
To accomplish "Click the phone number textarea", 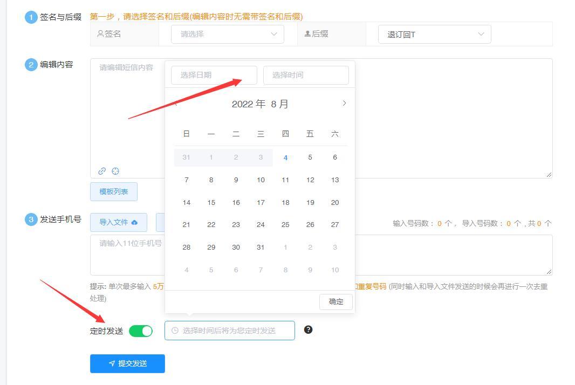I will (321, 255).
